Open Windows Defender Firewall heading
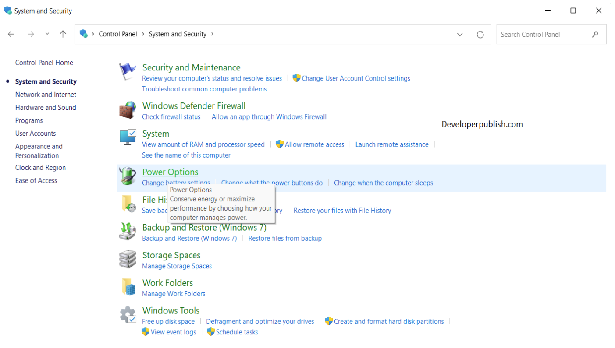This screenshot has width=615, height=348. pyautogui.click(x=194, y=106)
